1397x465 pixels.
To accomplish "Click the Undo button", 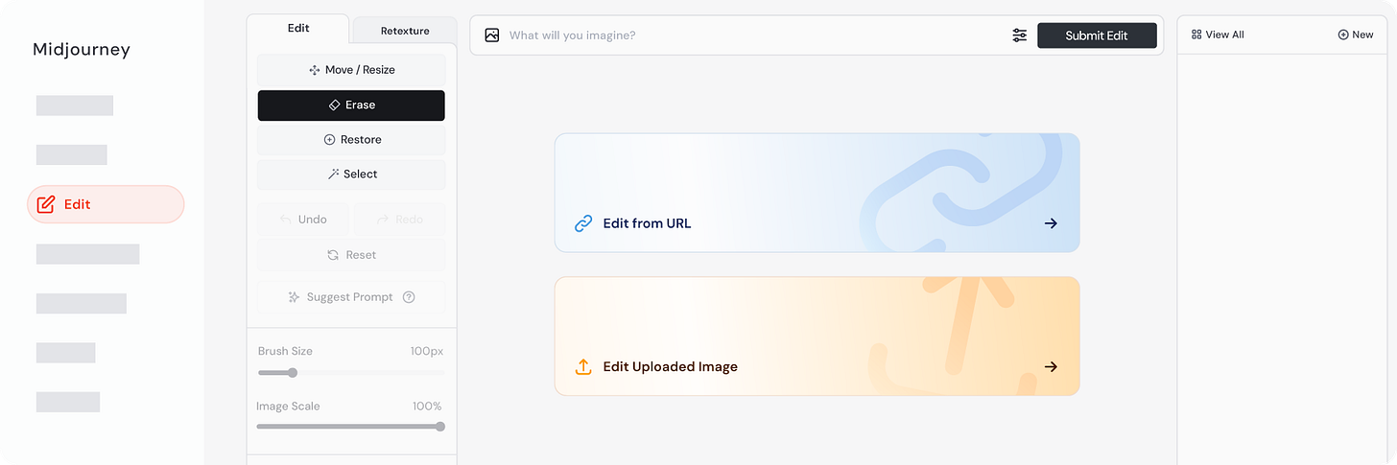I will pyautogui.click(x=303, y=220).
